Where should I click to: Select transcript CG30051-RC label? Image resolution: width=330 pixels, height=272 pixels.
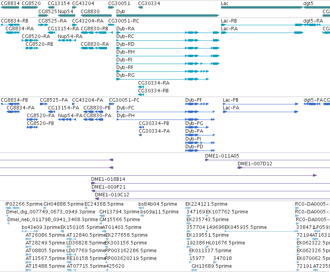(124, 21)
